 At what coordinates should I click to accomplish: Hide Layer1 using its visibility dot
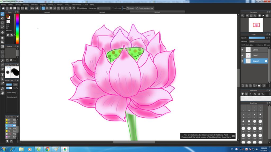(x=242, y=50)
